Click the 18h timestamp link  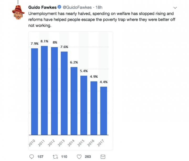coord(99,7)
